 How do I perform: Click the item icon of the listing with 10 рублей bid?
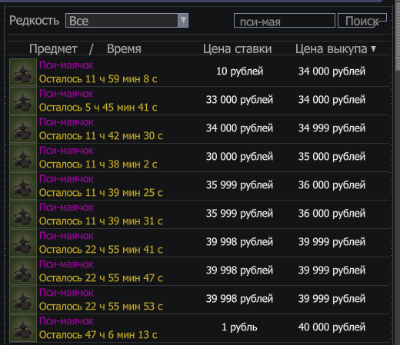pos(23,72)
